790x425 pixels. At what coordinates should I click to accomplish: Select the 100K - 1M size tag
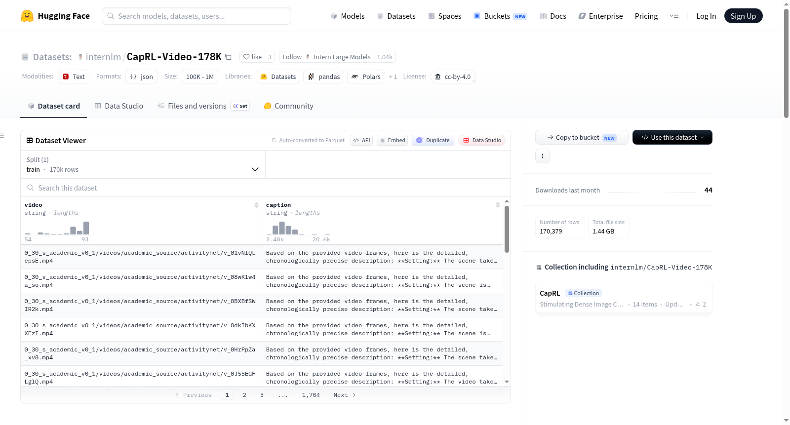tap(200, 77)
